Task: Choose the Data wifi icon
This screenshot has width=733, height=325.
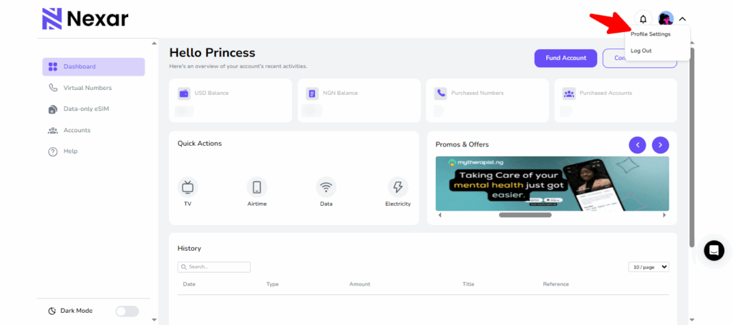Action: tap(326, 187)
